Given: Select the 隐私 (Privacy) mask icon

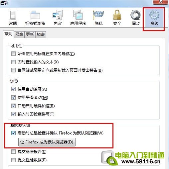Looking at the screenshot, I should pyautogui.click(x=98, y=18).
